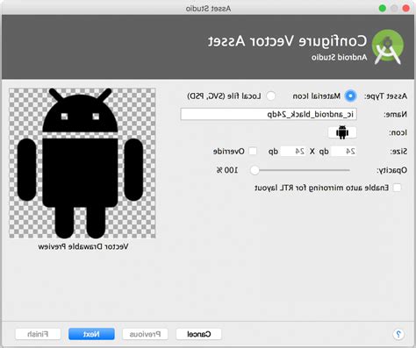Click the green maximize window button
416x348 pixels.
coord(383,8)
